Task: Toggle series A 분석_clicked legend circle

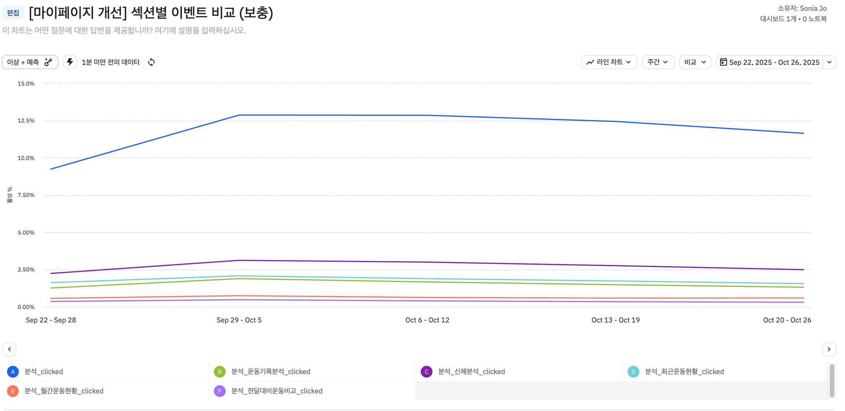Action: (13, 371)
